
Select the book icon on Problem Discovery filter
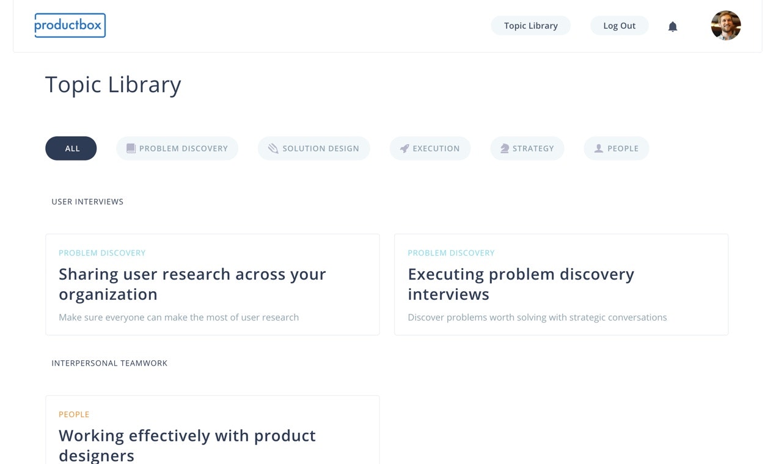130,148
